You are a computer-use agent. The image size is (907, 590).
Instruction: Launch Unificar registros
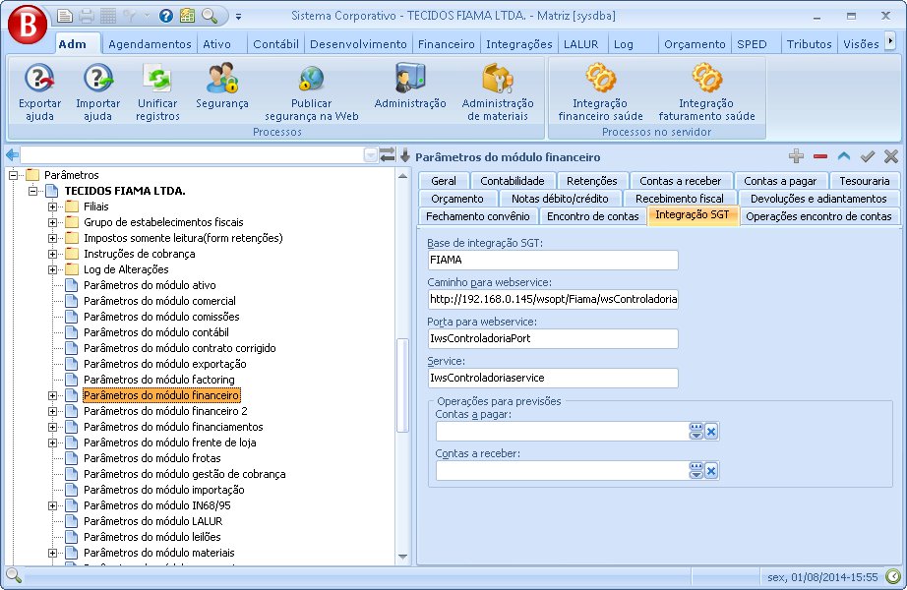click(157, 92)
